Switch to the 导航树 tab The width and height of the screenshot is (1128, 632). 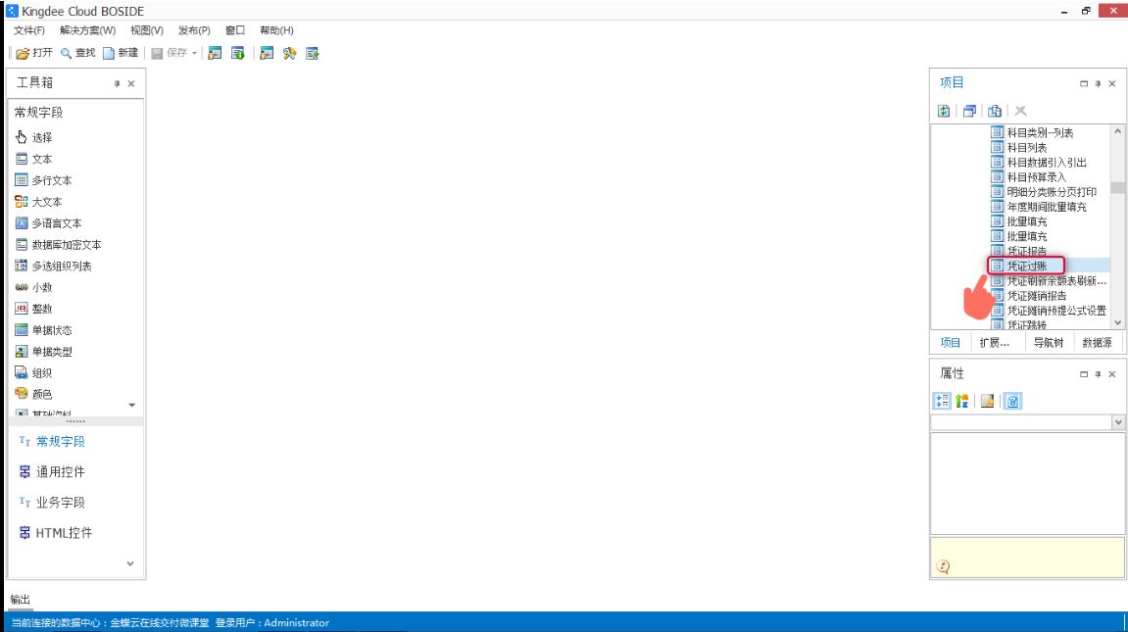click(1049, 343)
